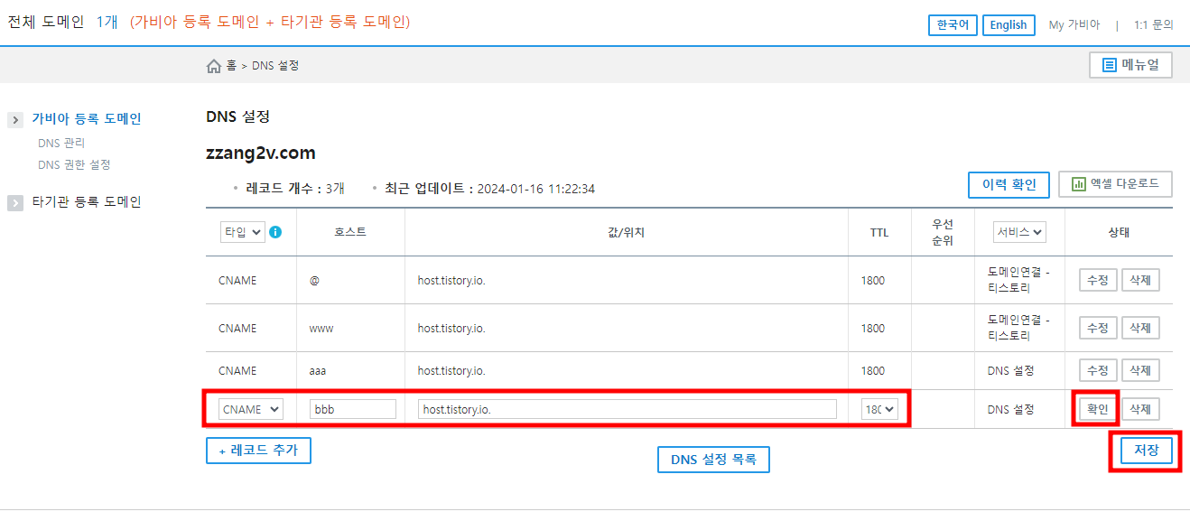The height and width of the screenshot is (521, 1190).
Task: Click the home icon in breadcrumb
Action: 214,66
